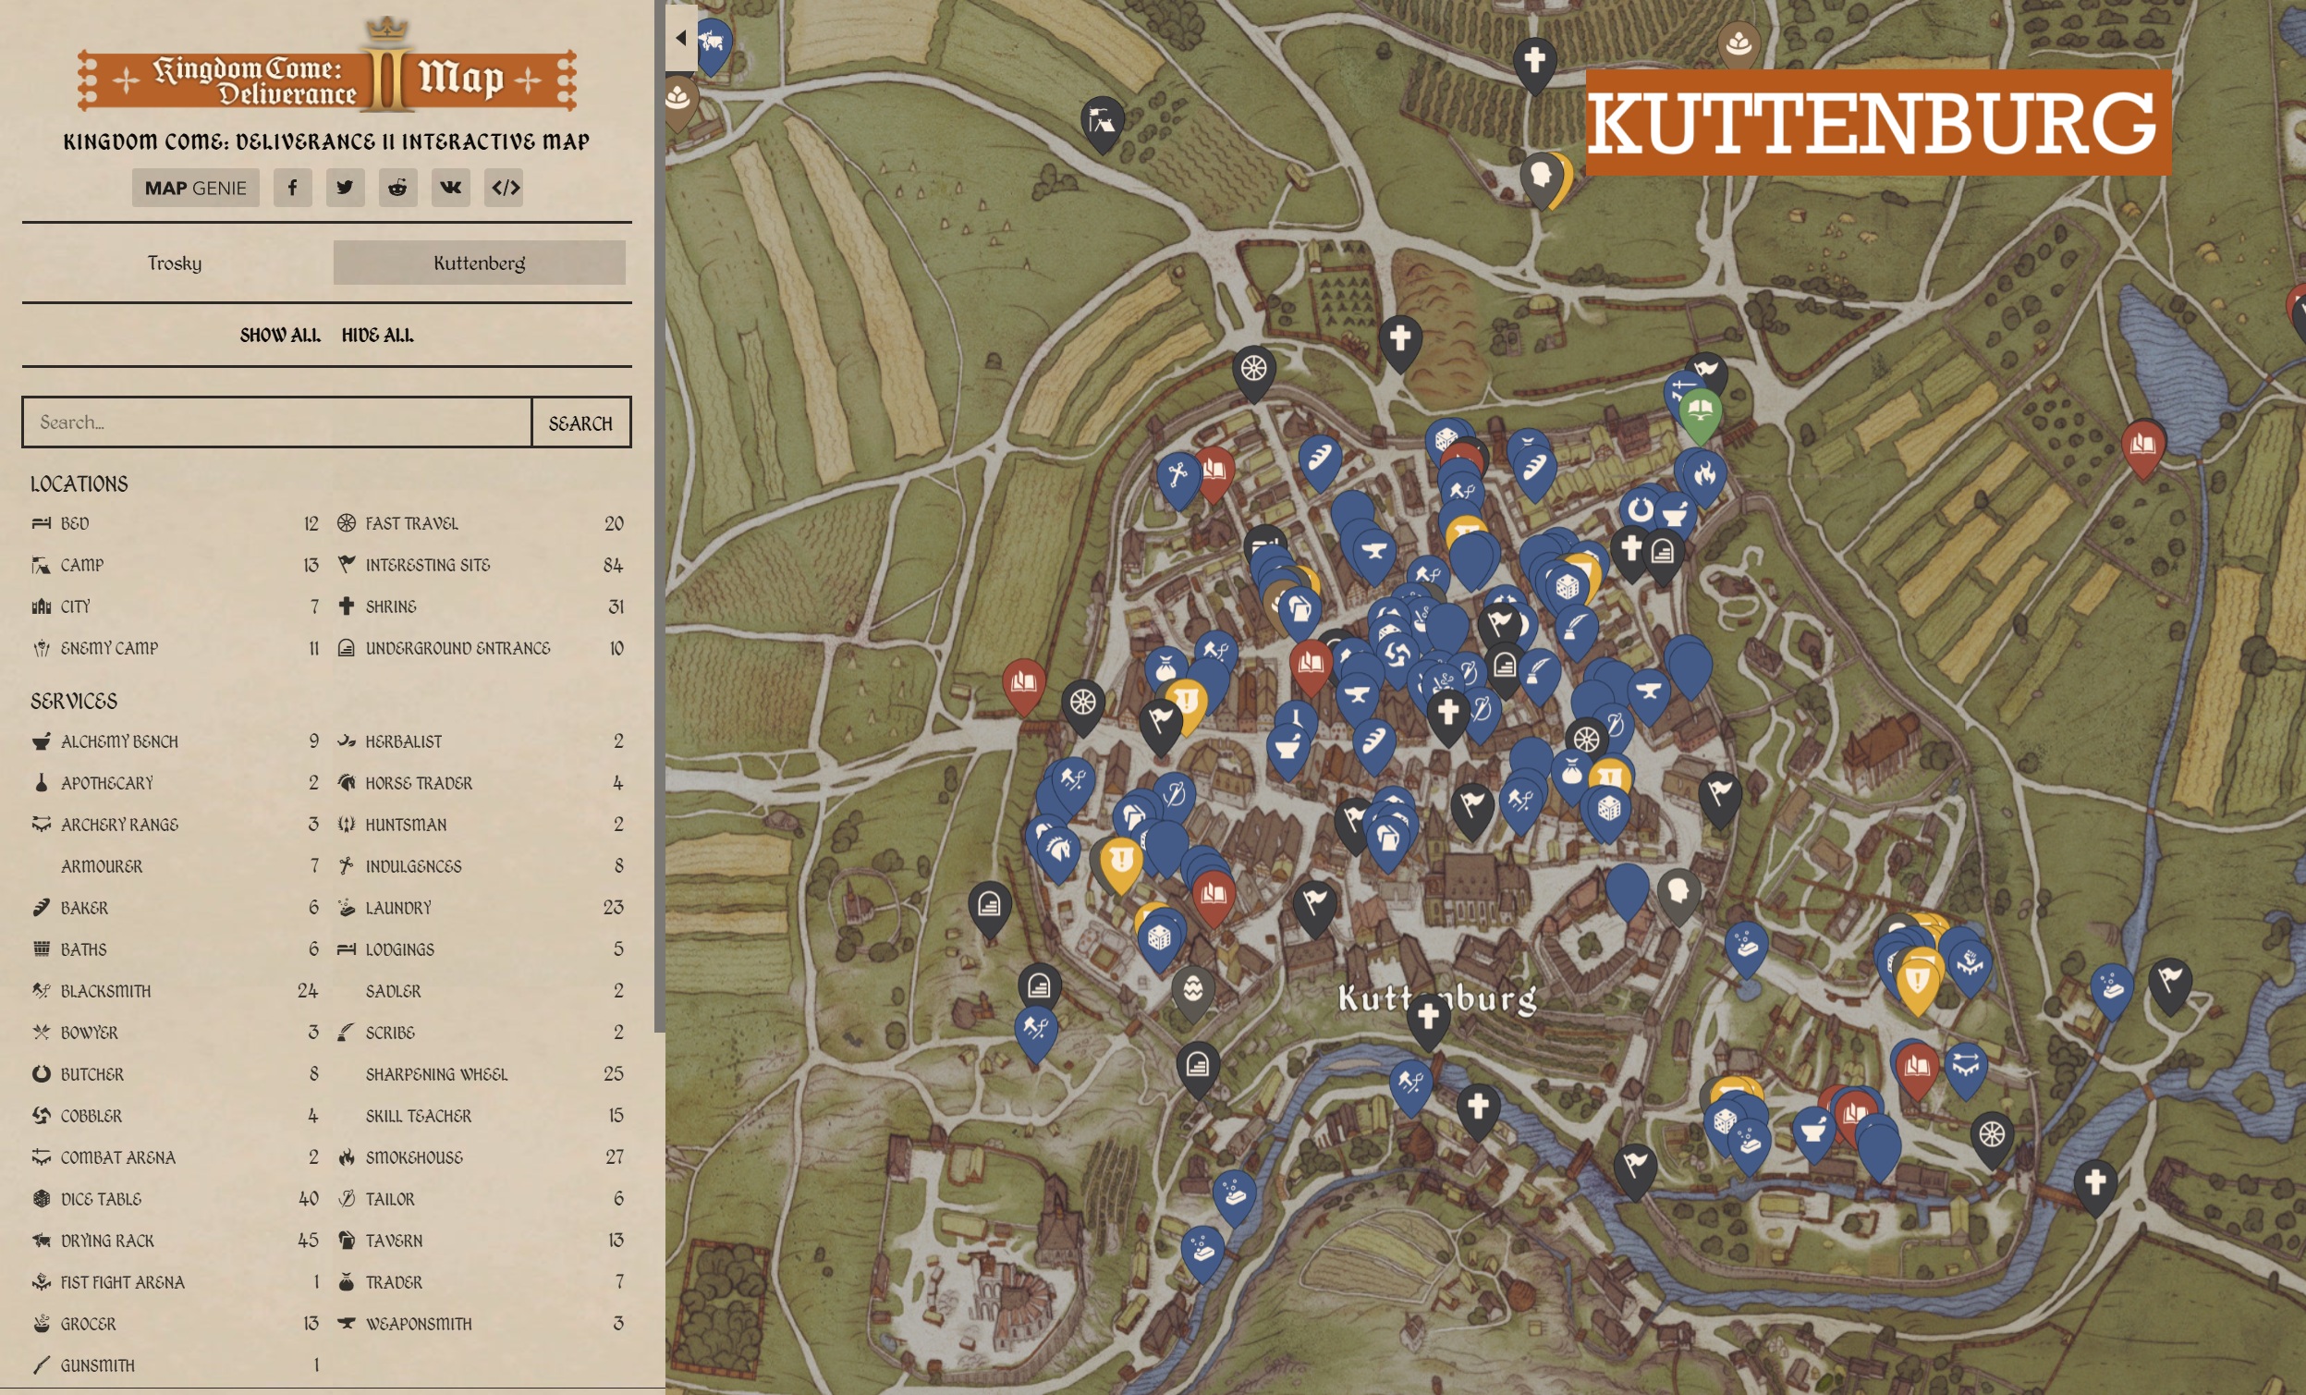Viewport: 2306px width, 1395px height.
Task: Toggle the Blacksmith services filter
Action: [104, 990]
